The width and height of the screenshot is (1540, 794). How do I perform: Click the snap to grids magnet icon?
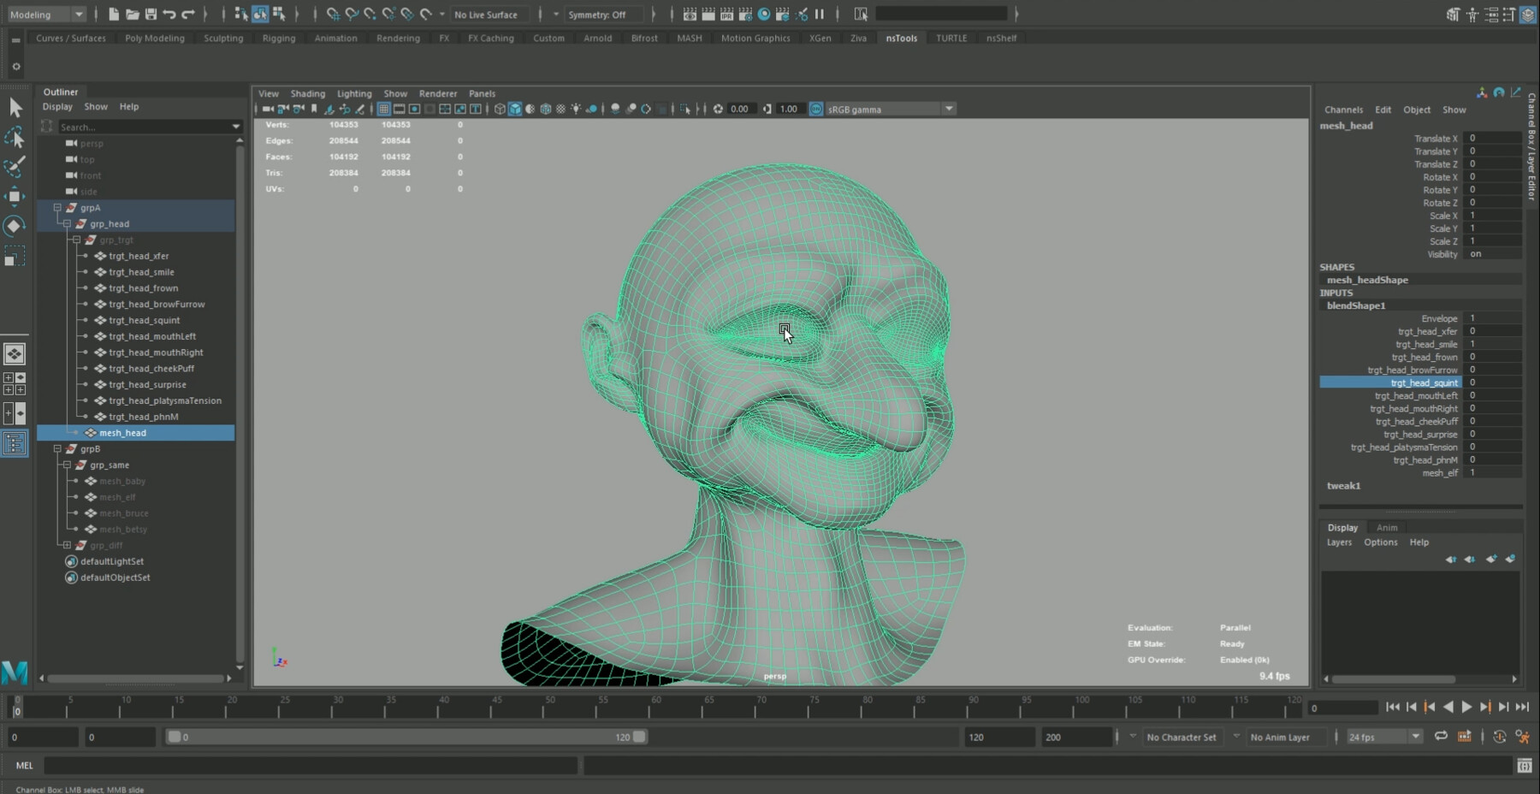[x=333, y=15]
